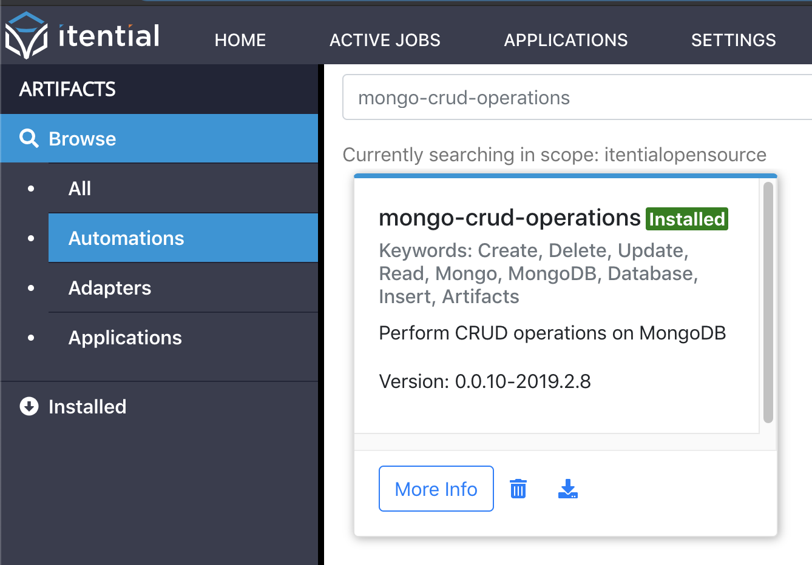Click the Itential logo

coord(83,36)
